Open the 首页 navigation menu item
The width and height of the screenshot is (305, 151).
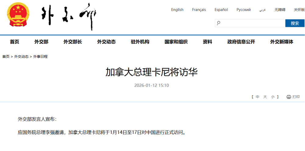pyautogui.click(x=14, y=42)
